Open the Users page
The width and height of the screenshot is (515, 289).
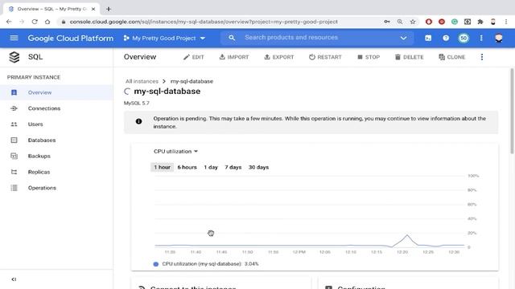coord(56,124)
